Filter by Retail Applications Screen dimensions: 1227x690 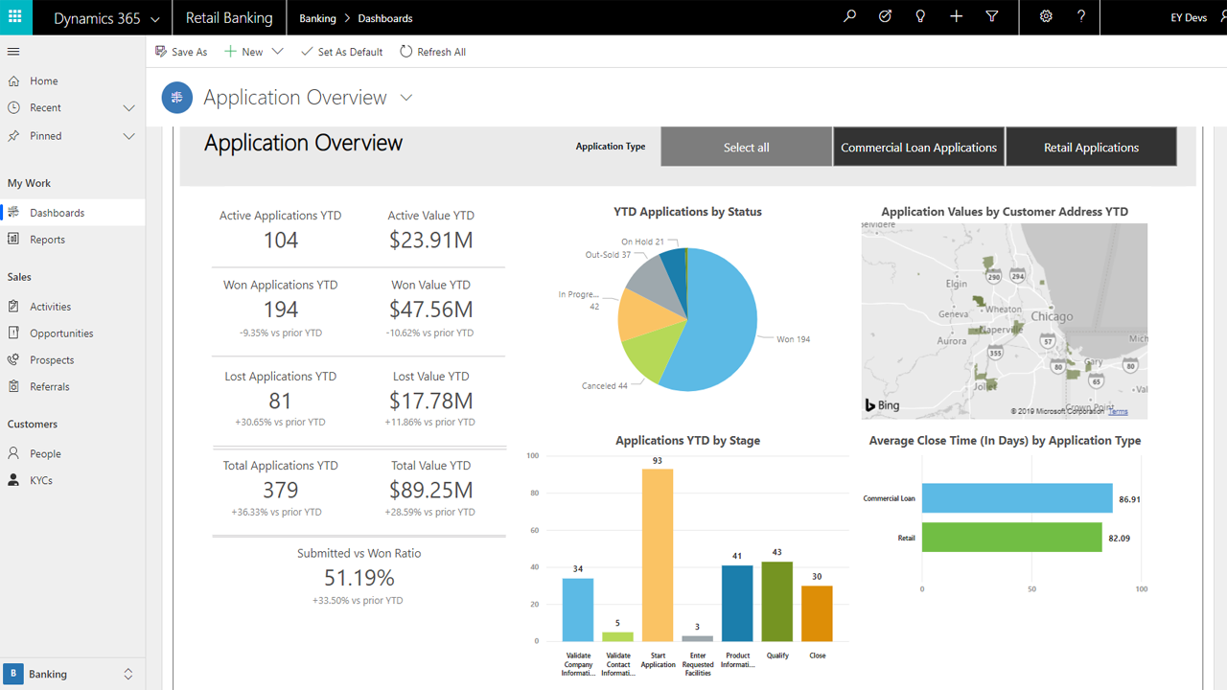(x=1091, y=147)
